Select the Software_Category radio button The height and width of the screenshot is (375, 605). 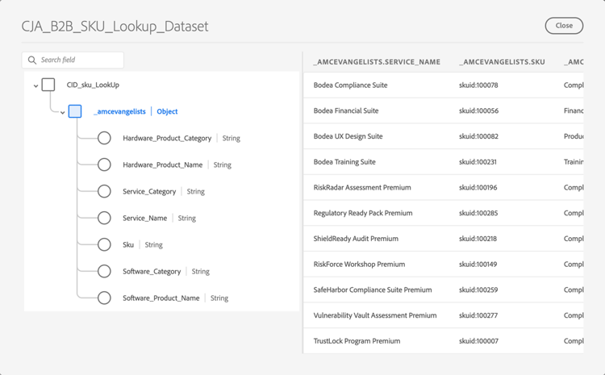coord(104,271)
